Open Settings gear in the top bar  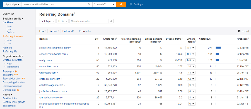tap(136, 4)
